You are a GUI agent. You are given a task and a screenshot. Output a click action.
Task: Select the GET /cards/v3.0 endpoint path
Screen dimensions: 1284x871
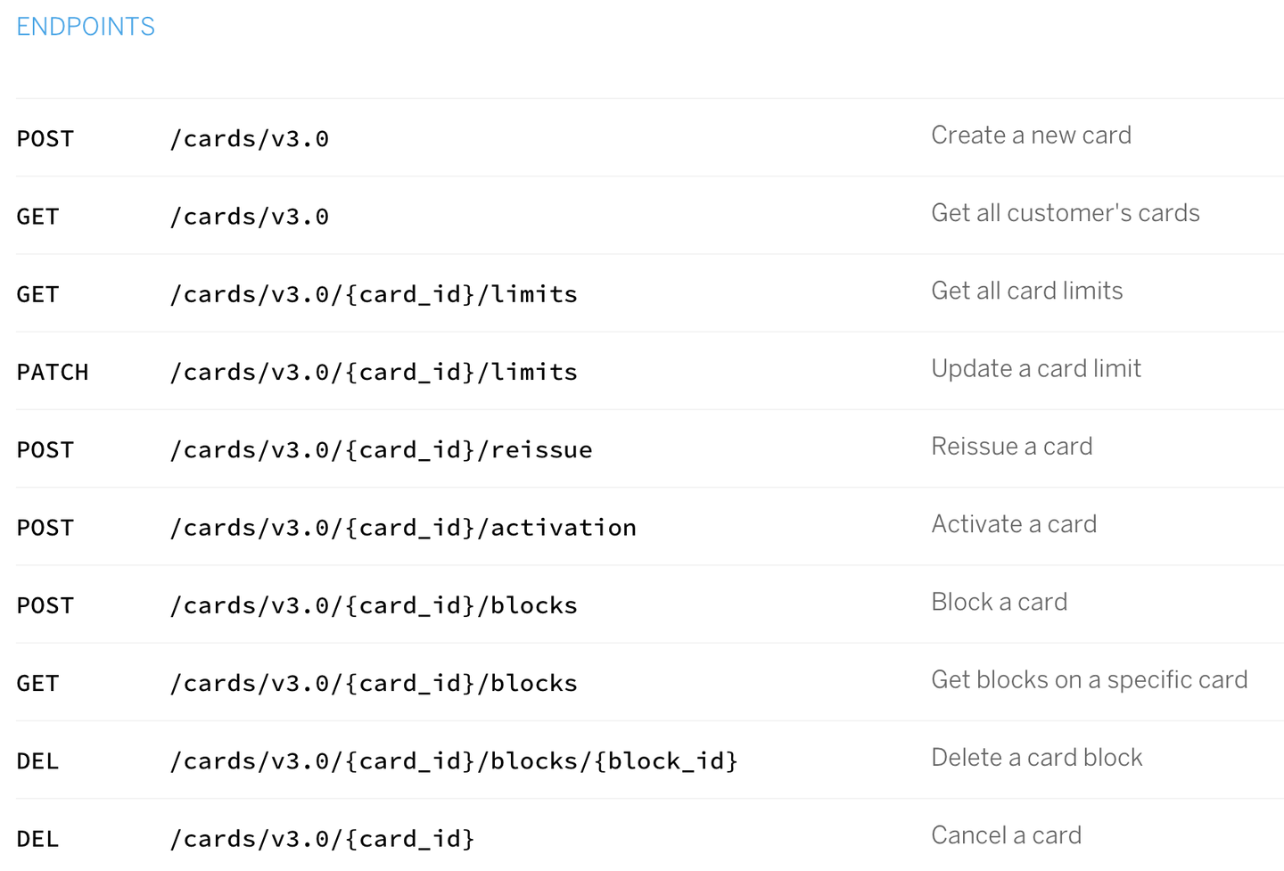(x=249, y=217)
